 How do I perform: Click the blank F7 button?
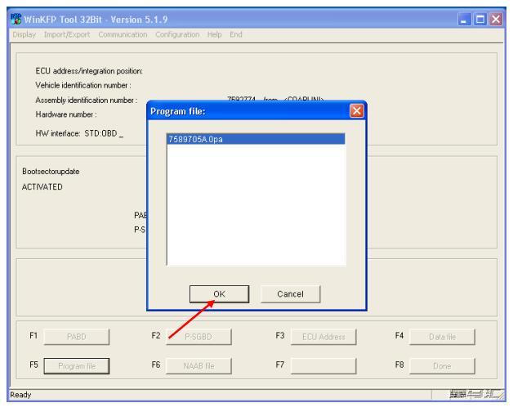click(323, 366)
